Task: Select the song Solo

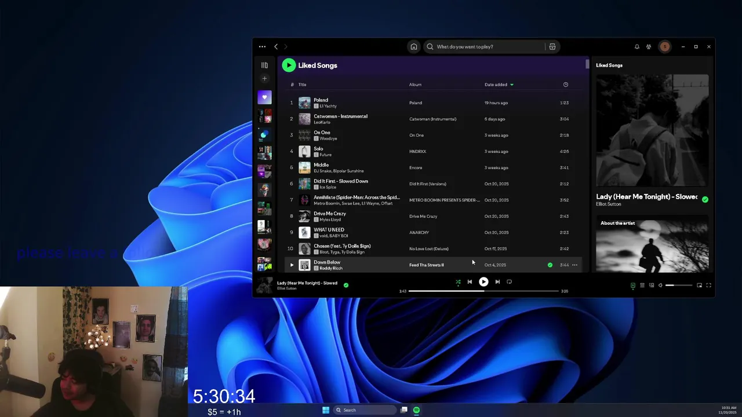Action: (318, 148)
